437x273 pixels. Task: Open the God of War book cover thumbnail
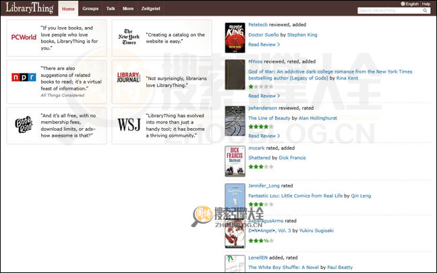tap(235, 74)
